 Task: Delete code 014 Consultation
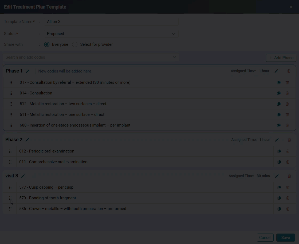(x=287, y=93)
